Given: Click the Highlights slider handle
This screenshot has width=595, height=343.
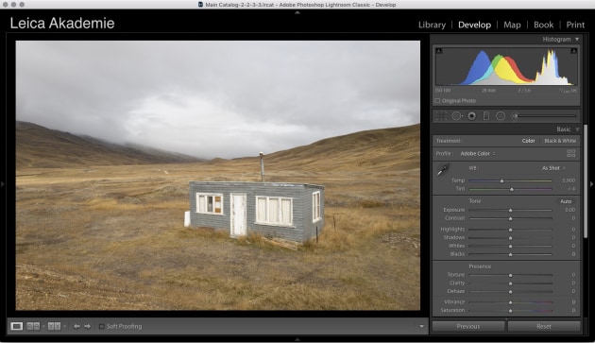Looking at the screenshot, I should coord(510,230).
